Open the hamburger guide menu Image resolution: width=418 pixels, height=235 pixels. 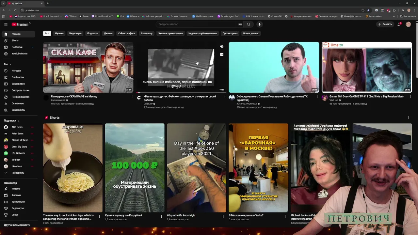pos(6,24)
